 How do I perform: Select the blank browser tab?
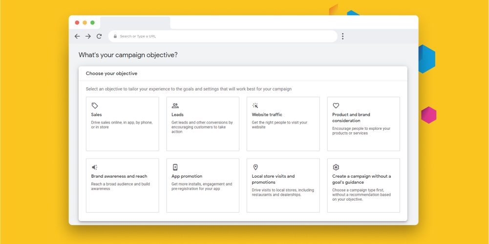click(135, 23)
